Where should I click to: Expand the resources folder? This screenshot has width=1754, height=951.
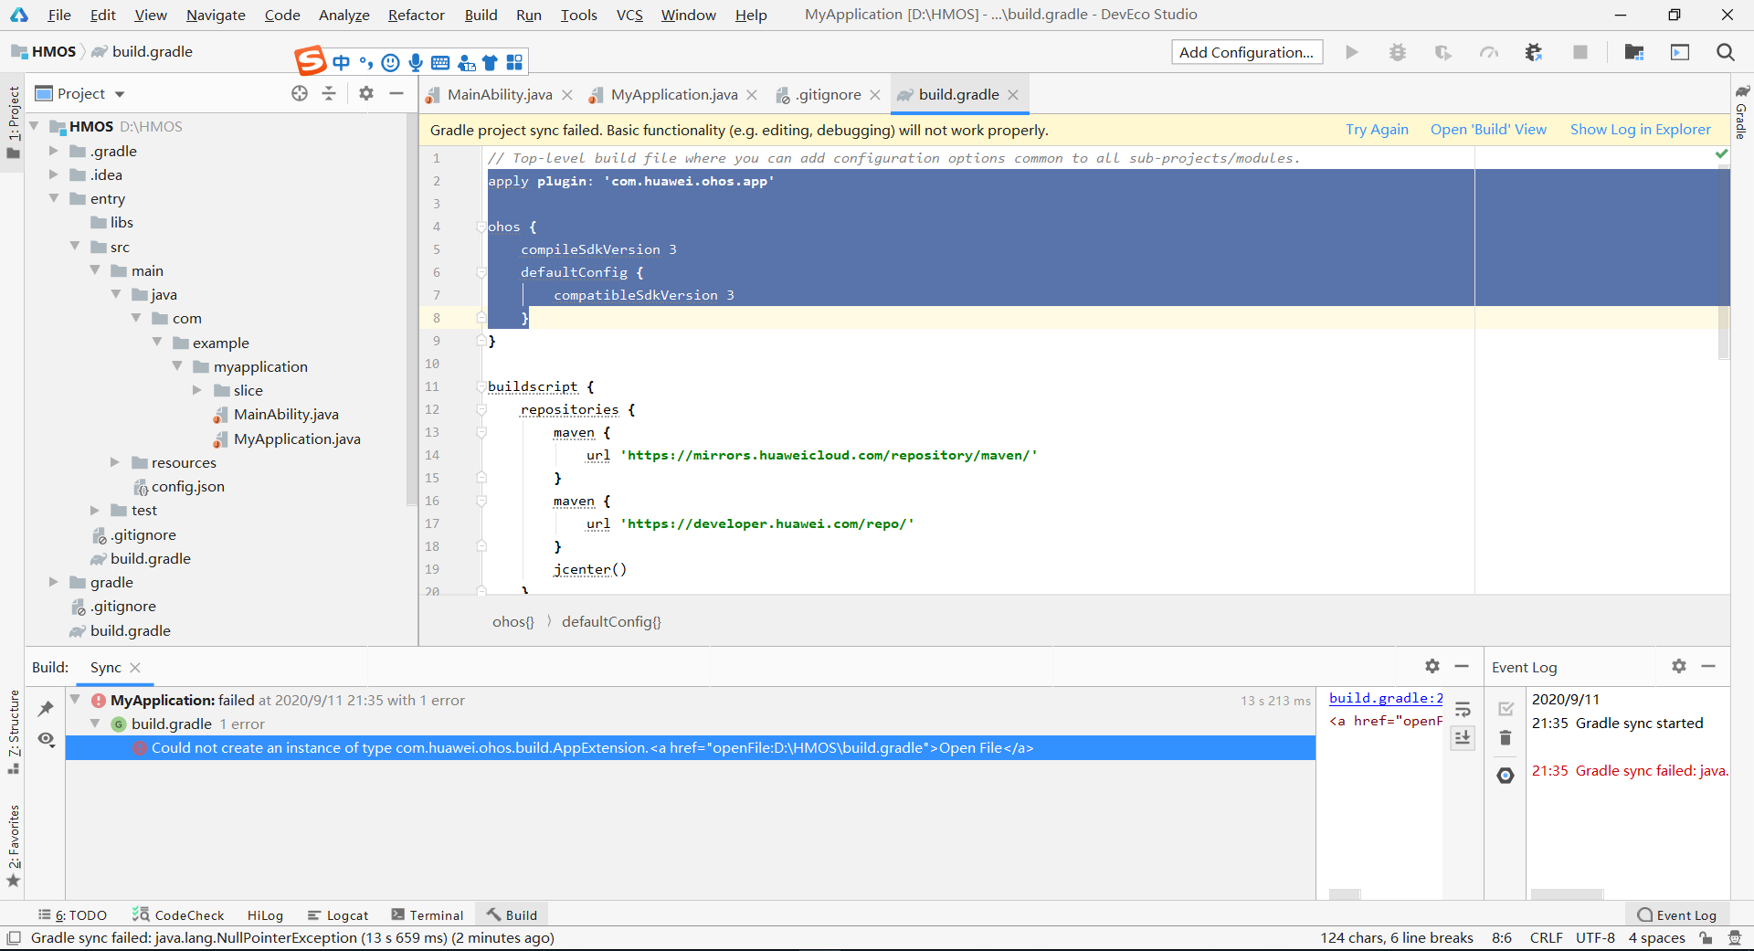115,462
